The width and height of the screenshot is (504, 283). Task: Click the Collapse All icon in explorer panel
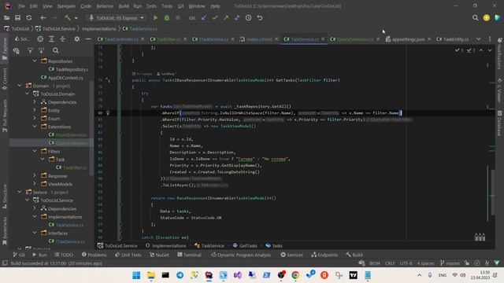pyautogui.click(x=62, y=39)
